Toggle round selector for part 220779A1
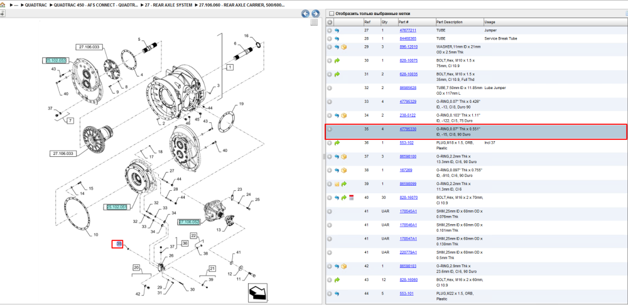628x305 pixels. [x=330, y=252]
